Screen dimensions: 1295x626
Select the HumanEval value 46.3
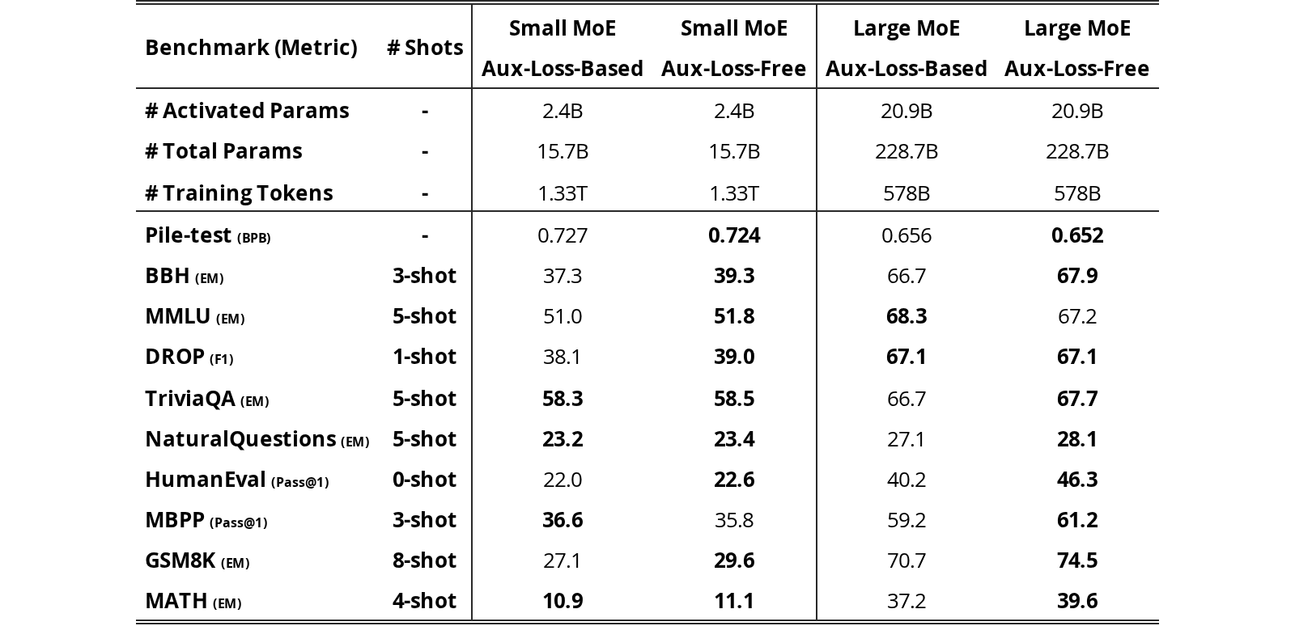coord(1077,480)
